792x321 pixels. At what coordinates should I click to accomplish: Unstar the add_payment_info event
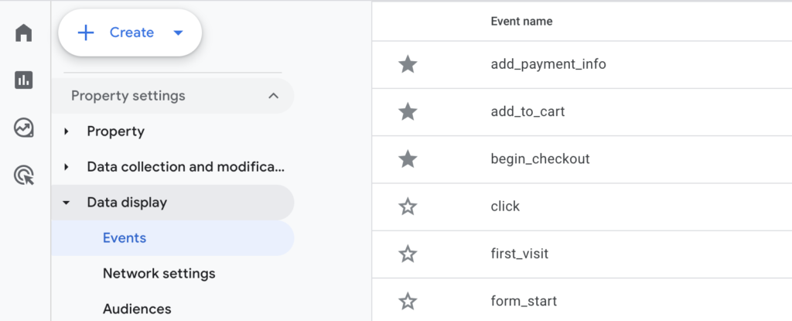[408, 64]
